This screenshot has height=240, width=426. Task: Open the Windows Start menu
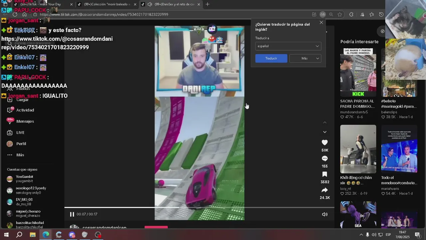pos(6,235)
